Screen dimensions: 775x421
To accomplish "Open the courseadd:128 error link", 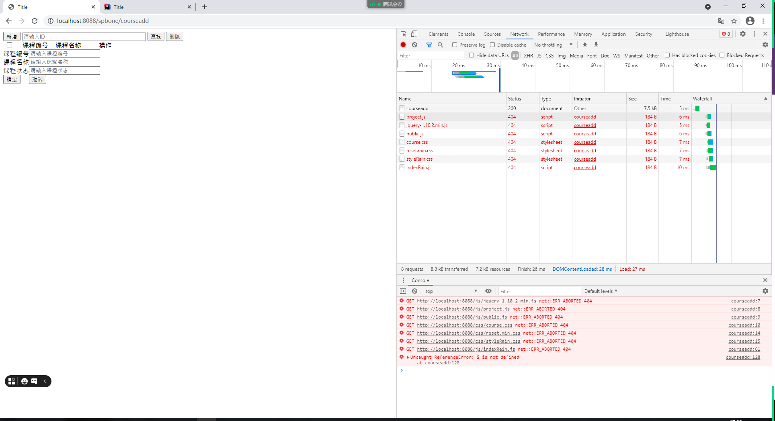I will [x=742, y=357].
